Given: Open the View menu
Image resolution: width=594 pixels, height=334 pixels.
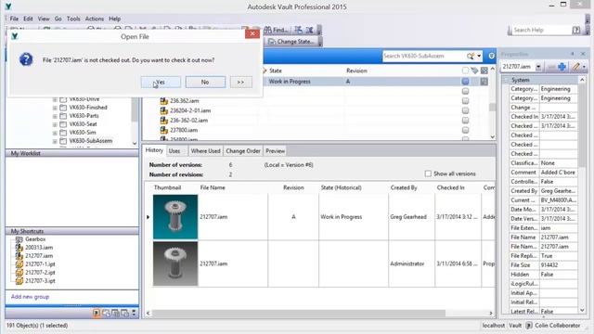Looking at the screenshot, I should click(x=44, y=19).
